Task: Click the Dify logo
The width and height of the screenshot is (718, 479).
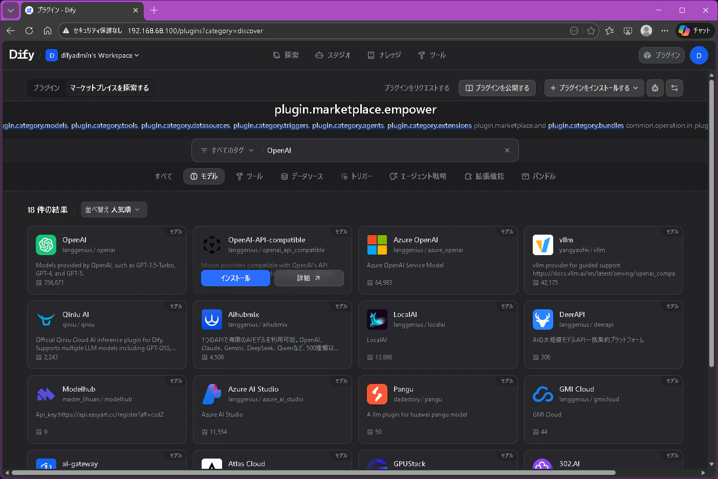Action: click(x=21, y=55)
